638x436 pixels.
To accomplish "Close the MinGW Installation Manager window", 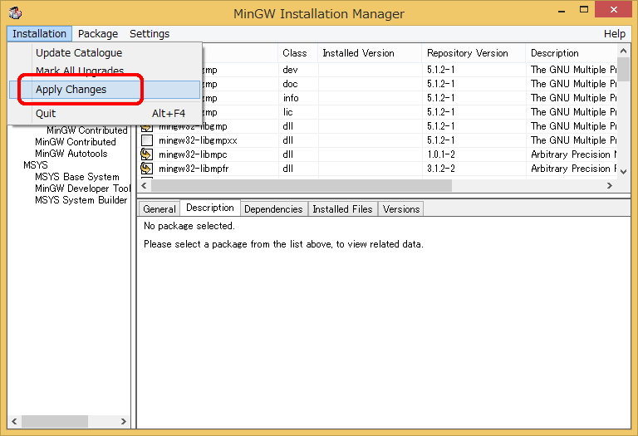I will [614, 10].
